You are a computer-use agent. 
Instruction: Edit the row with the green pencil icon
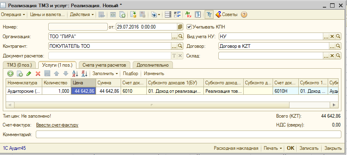29,73
